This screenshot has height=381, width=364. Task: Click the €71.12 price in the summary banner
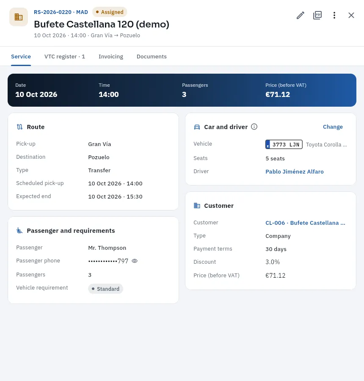pyautogui.click(x=278, y=94)
